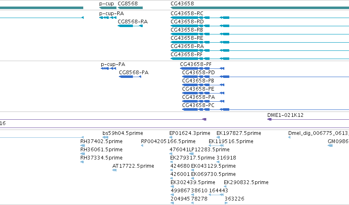349x205 pixels.
Task: Choose CG43658-PE protein label
Action: [x=198, y=89]
